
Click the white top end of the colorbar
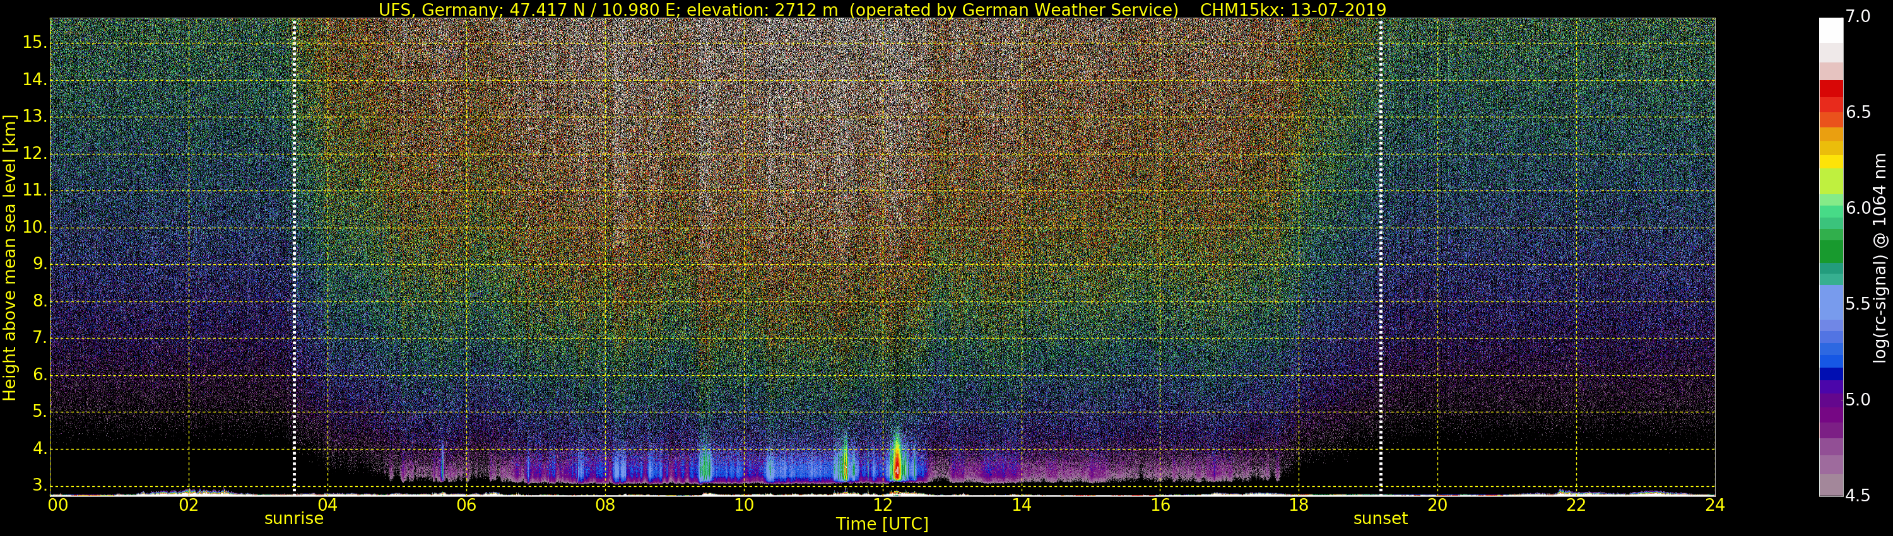[1831, 30]
